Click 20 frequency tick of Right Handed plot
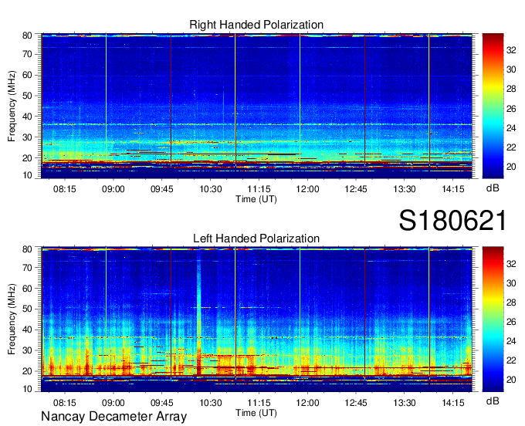The width and height of the screenshot is (525, 426). coord(27,158)
